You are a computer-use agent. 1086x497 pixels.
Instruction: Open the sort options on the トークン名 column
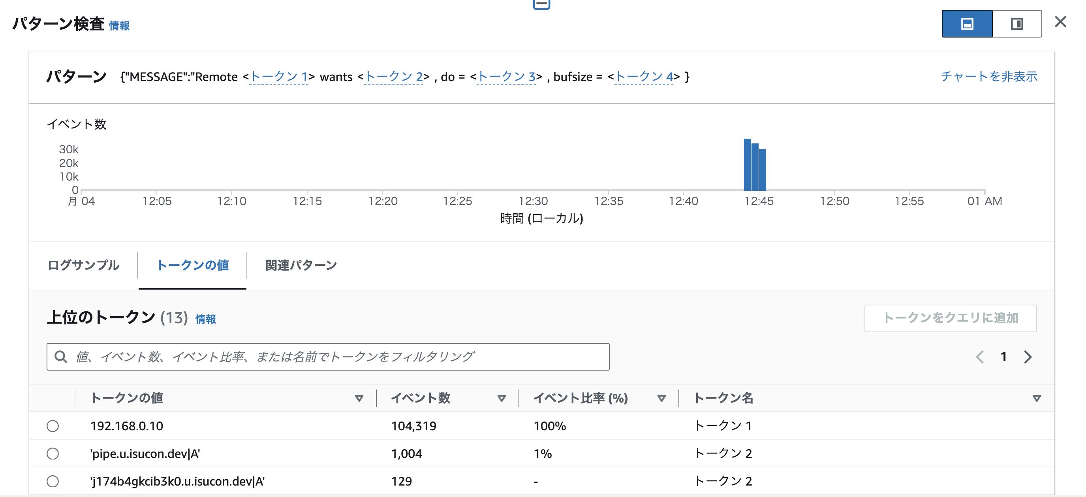point(1036,398)
